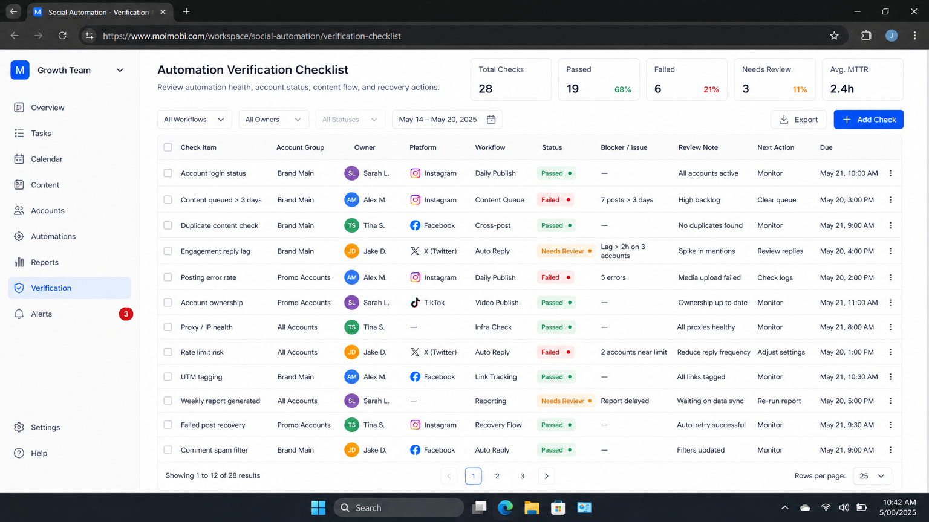Click the browser address bar URL
Image resolution: width=929 pixels, height=522 pixels.
[252, 36]
